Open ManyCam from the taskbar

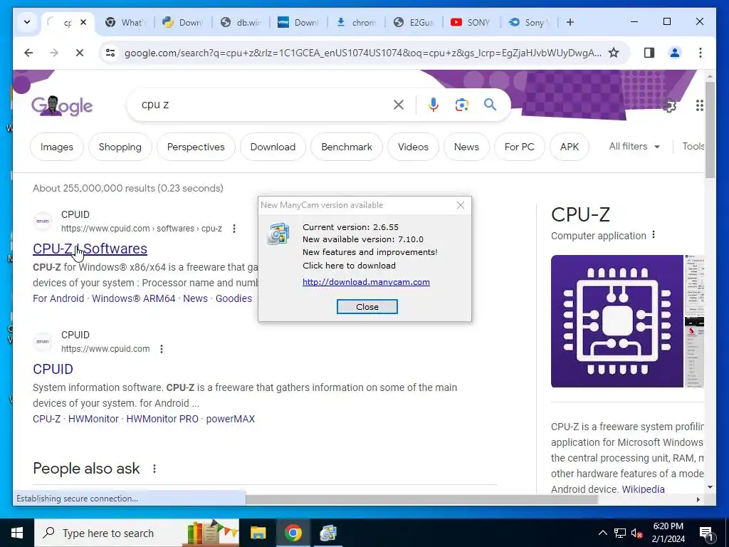327,533
